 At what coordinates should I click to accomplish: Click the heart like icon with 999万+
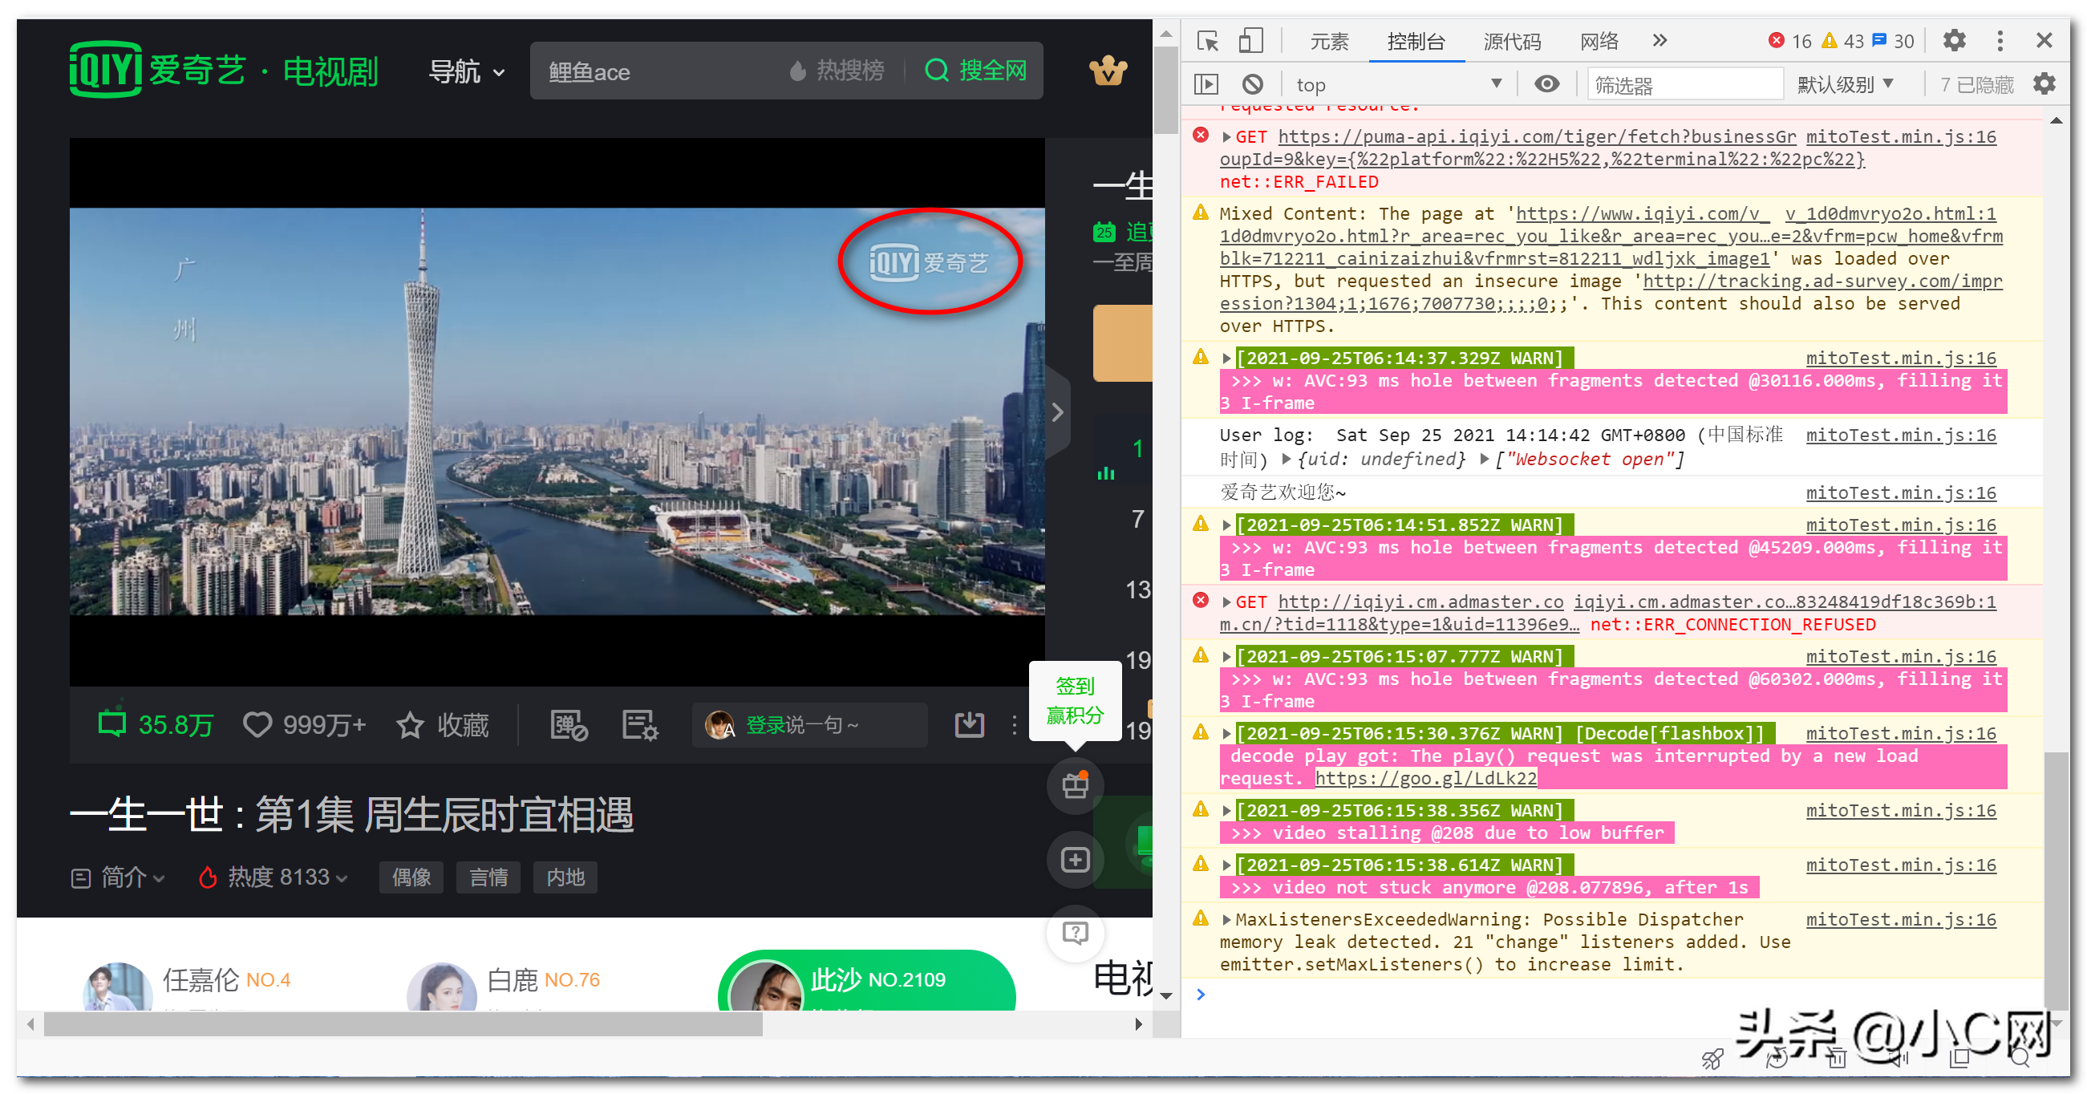(x=257, y=723)
